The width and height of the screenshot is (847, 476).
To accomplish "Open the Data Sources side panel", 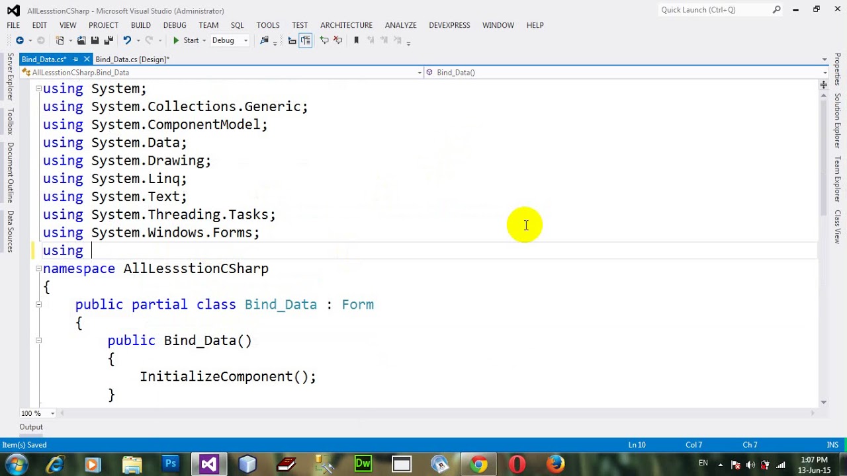I will [x=10, y=231].
